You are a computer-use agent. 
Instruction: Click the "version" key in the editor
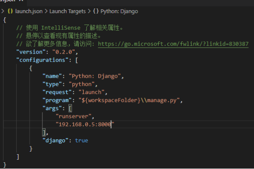point(30,52)
